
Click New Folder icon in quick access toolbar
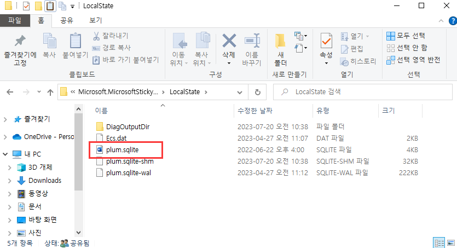click(38, 6)
